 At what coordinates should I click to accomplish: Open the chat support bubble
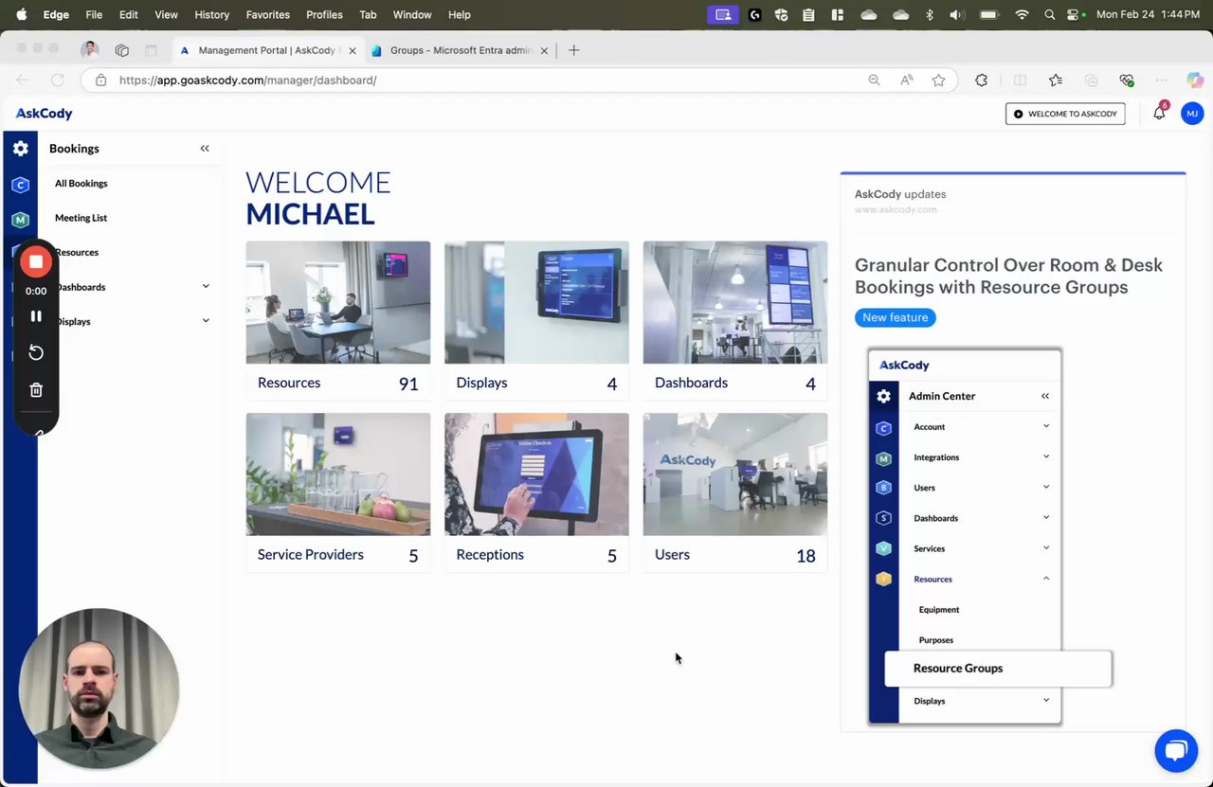1176,751
